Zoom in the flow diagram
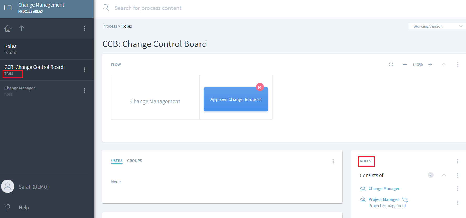Viewport: 466px width, 218px height. pyautogui.click(x=430, y=64)
